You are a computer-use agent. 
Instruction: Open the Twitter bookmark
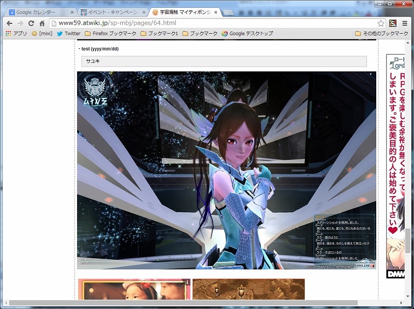point(69,34)
